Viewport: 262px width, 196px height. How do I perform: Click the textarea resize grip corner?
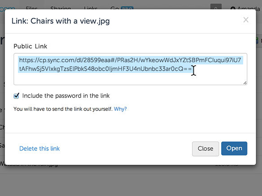pos(245,83)
